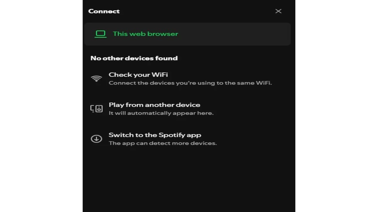Click the "Switch to the Spotify app" row
378x212 pixels.
155,138
